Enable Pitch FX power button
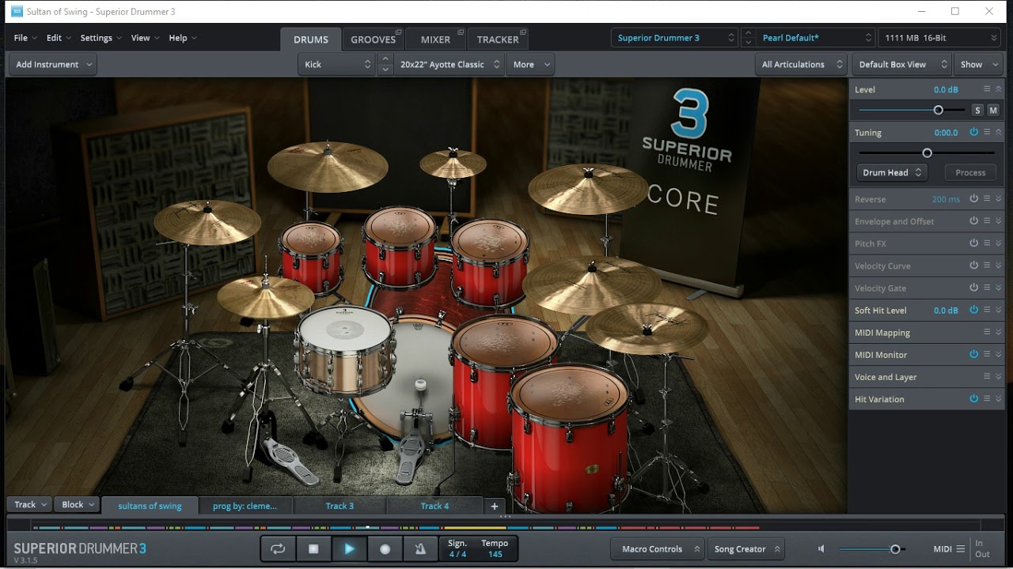This screenshot has height=569, width=1013. click(x=974, y=243)
